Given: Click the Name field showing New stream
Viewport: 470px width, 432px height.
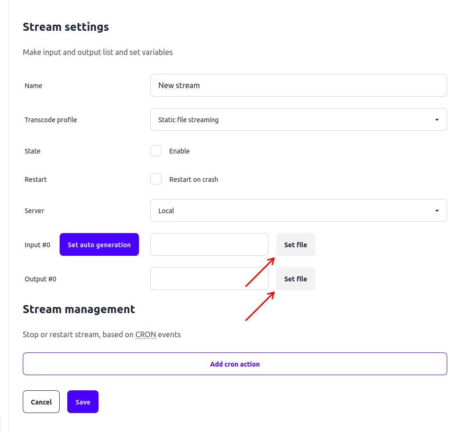Looking at the screenshot, I should (x=298, y=85).
